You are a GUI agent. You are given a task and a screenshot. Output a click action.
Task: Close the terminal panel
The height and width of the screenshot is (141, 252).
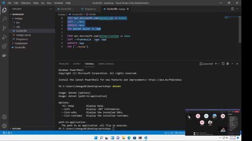click(x=237, y=63)
